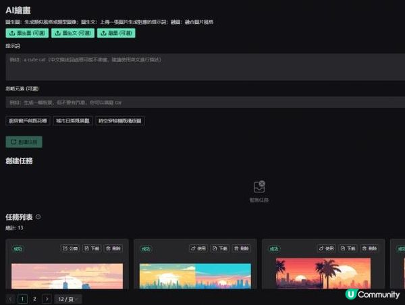Click the 任務列表 section heading
405x305 pixels.
click(19, 217)
